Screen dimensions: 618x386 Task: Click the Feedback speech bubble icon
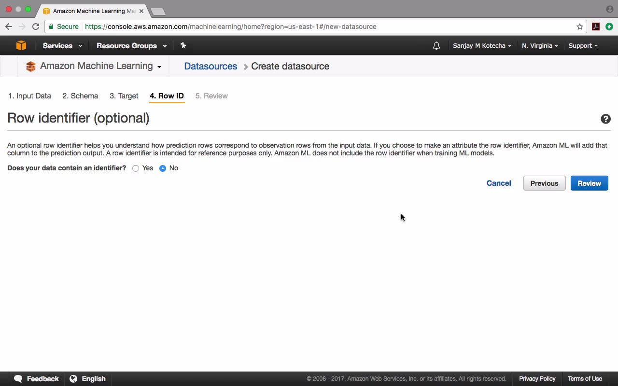point(18,379)
